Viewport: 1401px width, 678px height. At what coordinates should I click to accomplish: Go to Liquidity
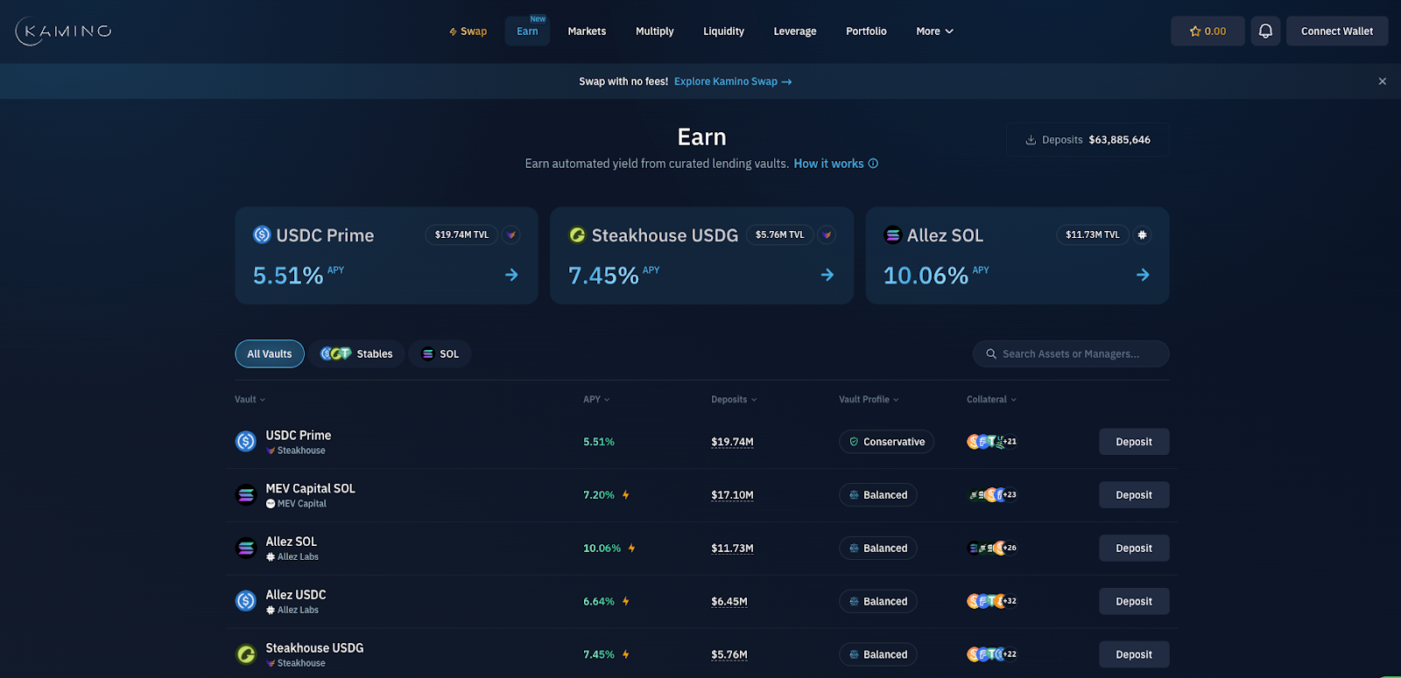point(723,31)
